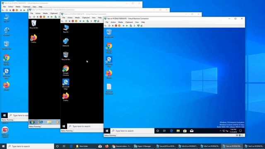
Task: Select This PC icon in the Test2 VM
Action: pyautogui.click(x=66, y=29)
